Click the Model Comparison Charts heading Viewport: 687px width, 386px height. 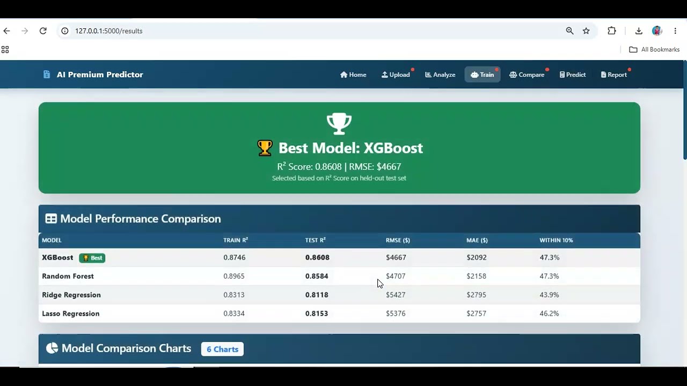coord(126,348)
